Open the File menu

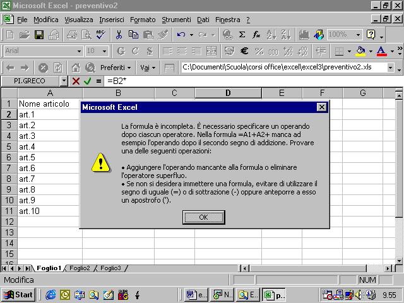tap(22, 20)
